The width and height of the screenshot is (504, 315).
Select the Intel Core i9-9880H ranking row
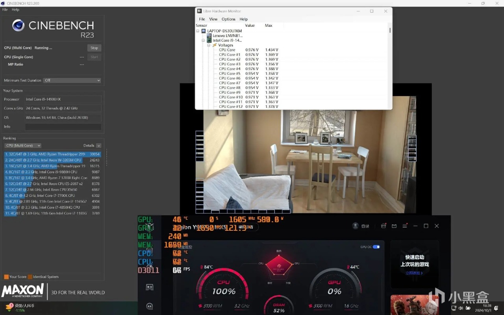pos(52,172)
